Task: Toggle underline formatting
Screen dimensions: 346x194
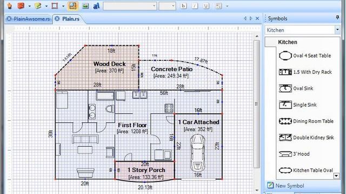Action: (x=206, y=6)
